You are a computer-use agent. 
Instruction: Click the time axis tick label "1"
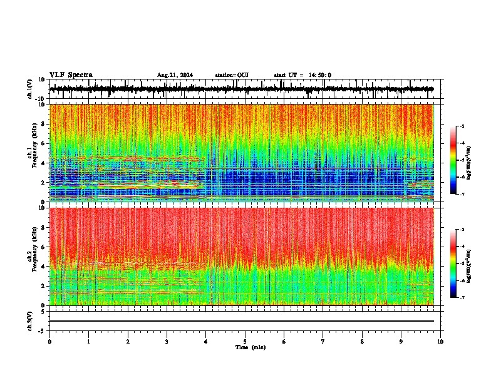(88, 342)
